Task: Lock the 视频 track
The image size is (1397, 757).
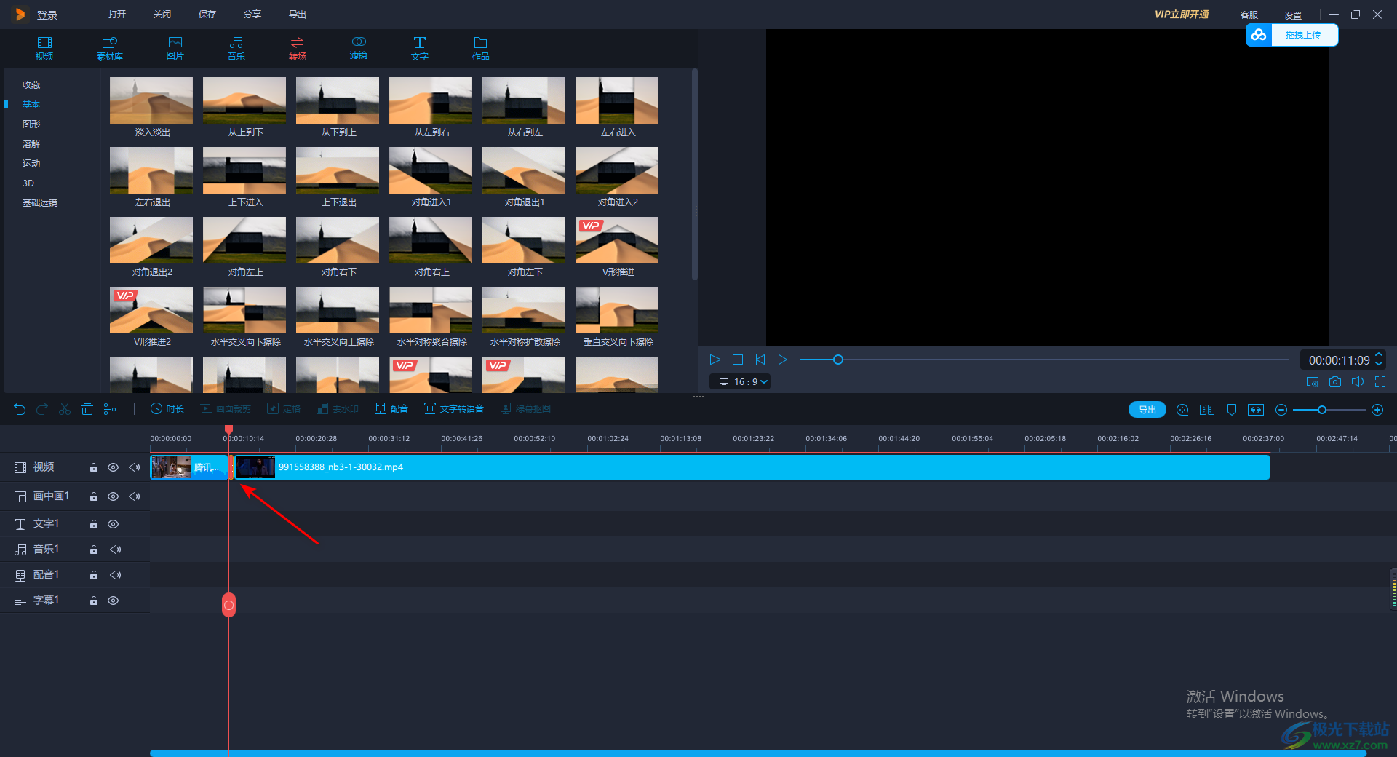Action: pyautogui.click(x=94, y=467)
